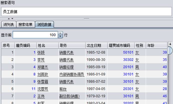Image resolution: width=173 pixels, height=104 pixels.
Task: Switch to the 词列表 tab
Action: pos(8,25)
